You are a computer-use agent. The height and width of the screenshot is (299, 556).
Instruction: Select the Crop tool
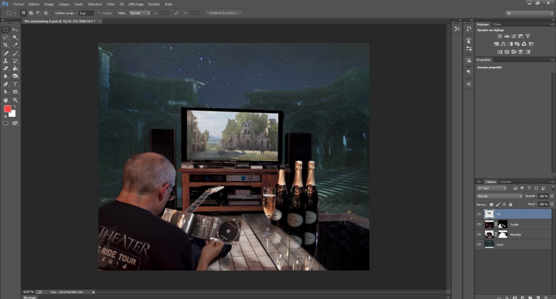(6, 45)
